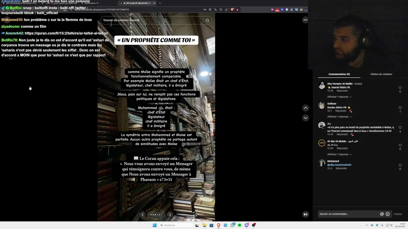This screenshot has height=229, width=408.
Task: Click the translate icon in address bar
Action: pyautogui.click(x=215, y=10)
